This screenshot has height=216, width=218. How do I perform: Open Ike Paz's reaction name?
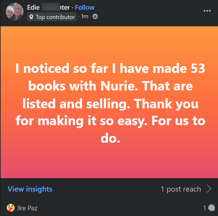click(x=28, y=208)
